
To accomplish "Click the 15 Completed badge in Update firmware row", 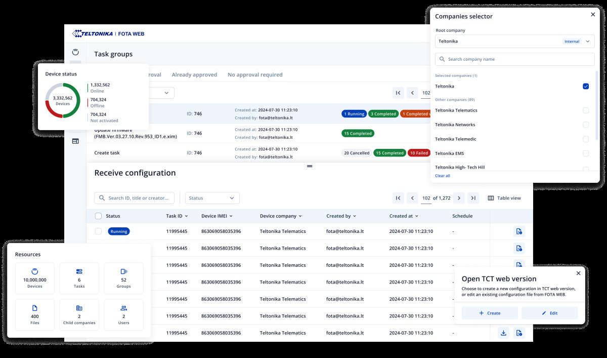I will click(358, 134).
